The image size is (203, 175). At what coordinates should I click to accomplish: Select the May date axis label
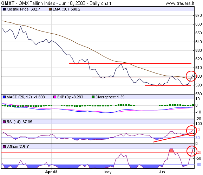click(108, 172)
